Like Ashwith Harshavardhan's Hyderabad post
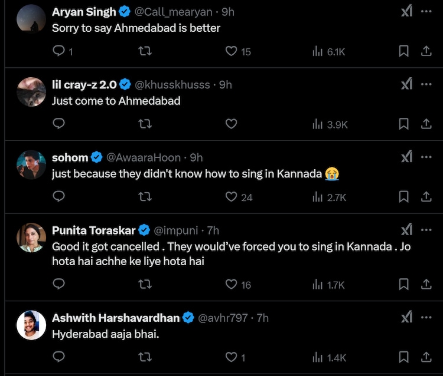443x376 pixels. 232,357
